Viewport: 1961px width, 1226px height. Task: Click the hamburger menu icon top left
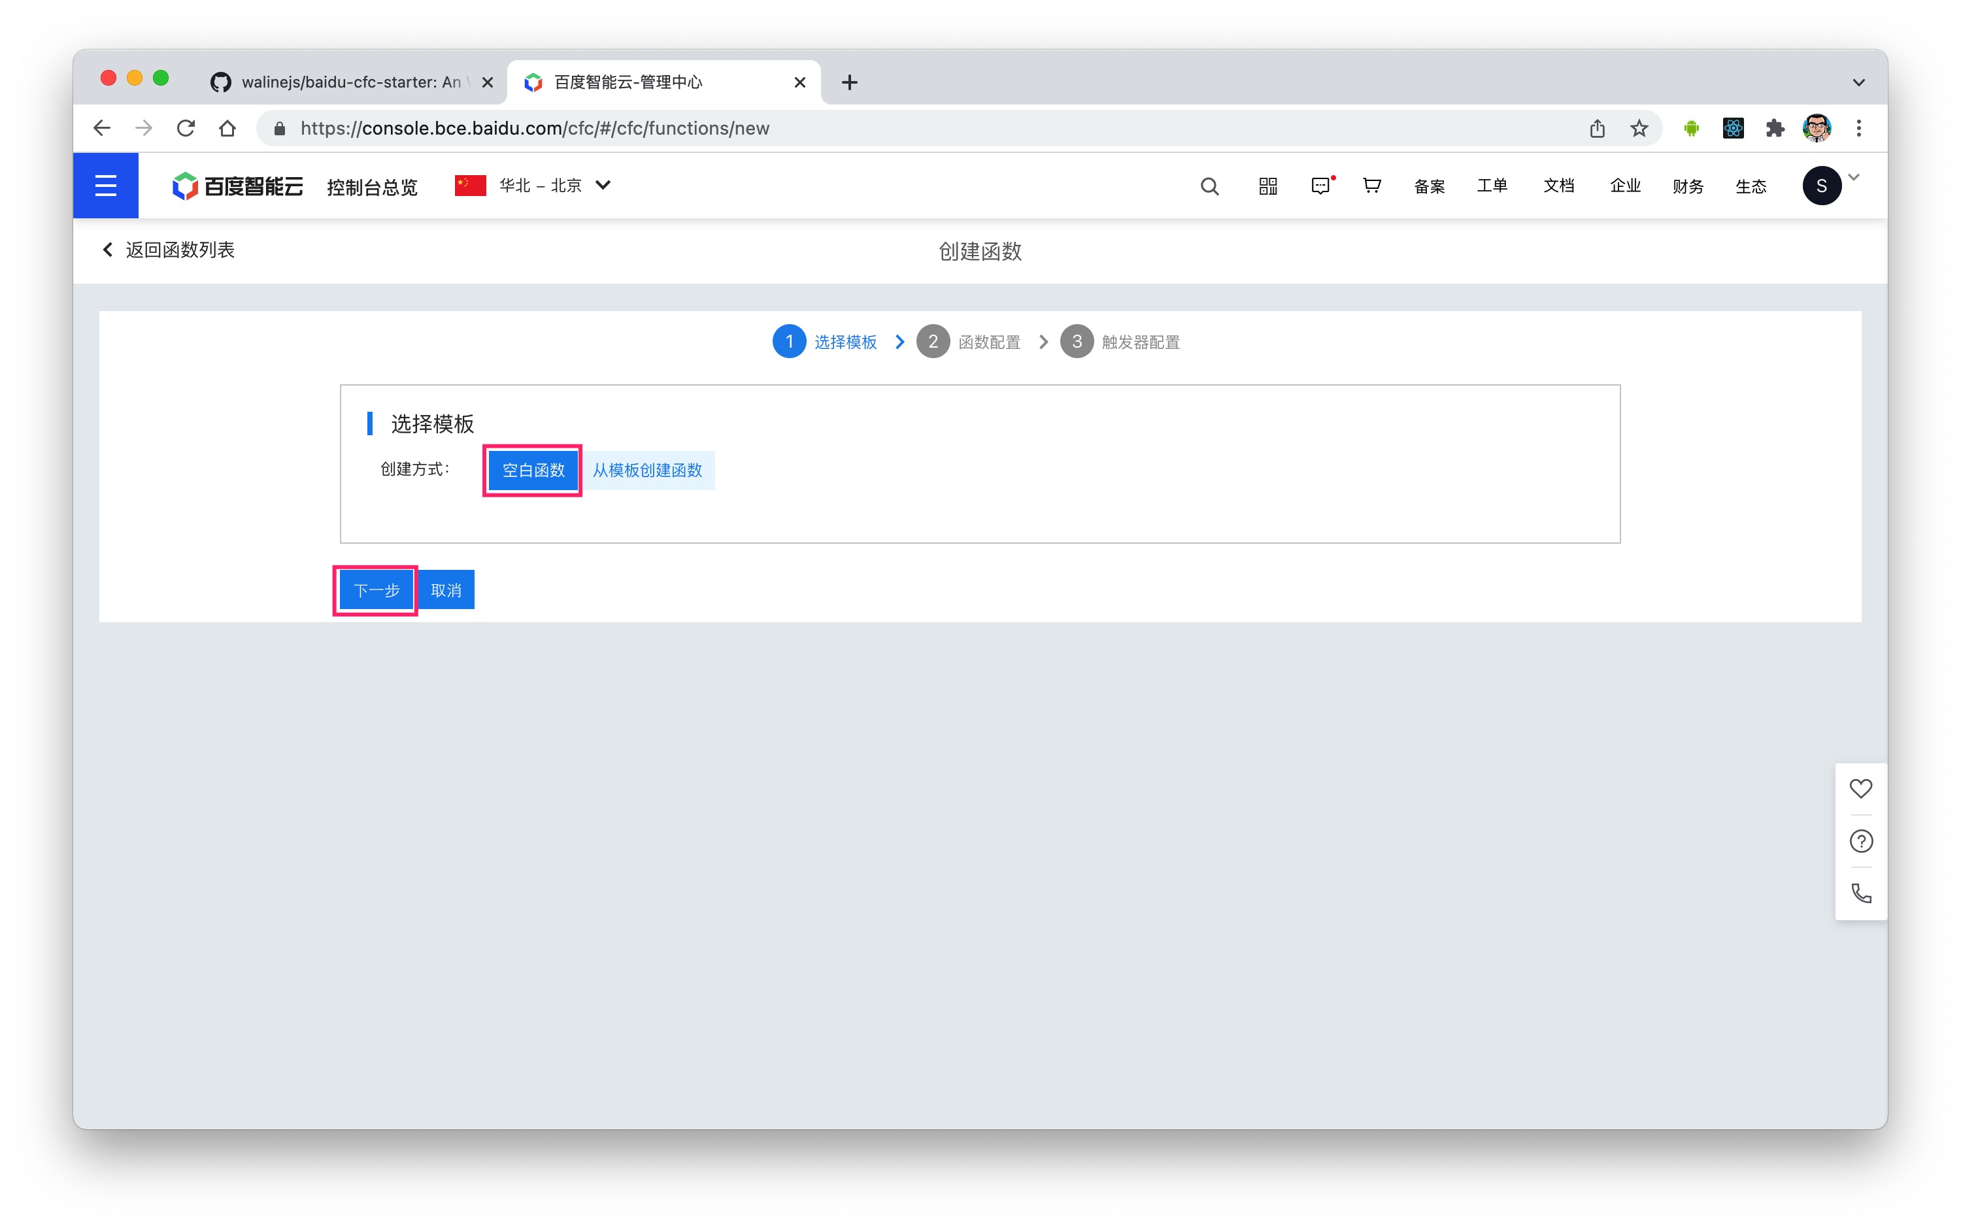[105, 185]
